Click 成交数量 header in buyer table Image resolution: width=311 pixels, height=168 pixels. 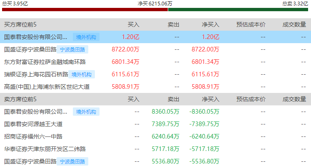pos(294,24)
